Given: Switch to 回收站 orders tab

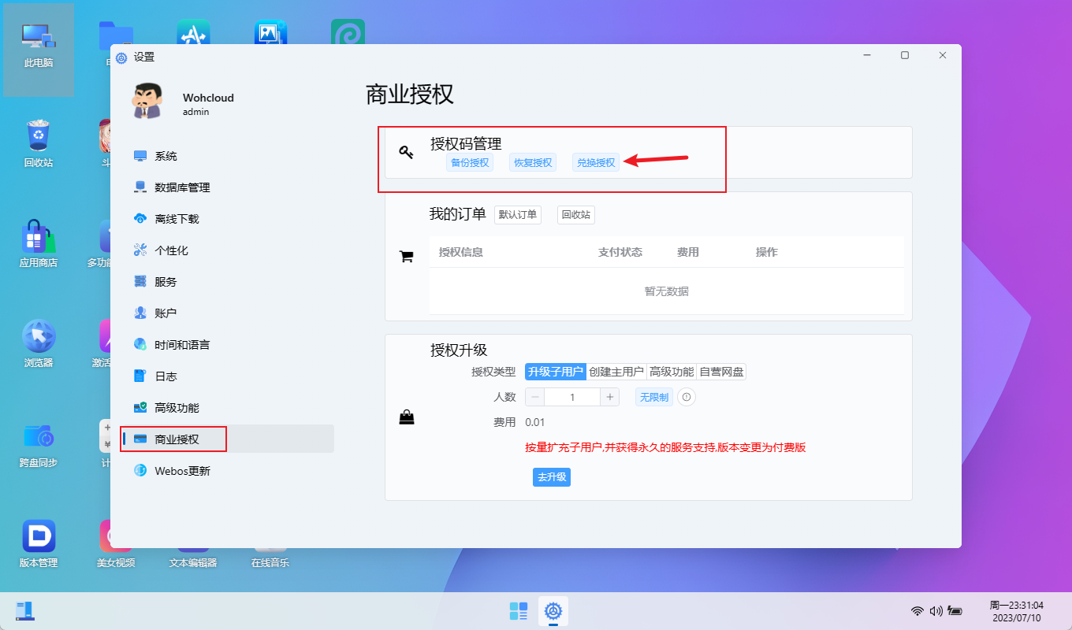Looking at the screenshot, I should click(576, 215).
